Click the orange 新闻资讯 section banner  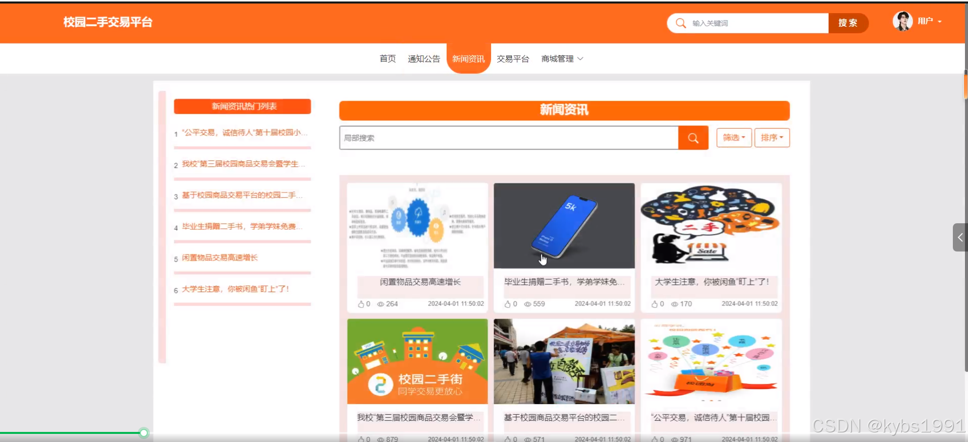pyautogui.click(x=564, y=110)
